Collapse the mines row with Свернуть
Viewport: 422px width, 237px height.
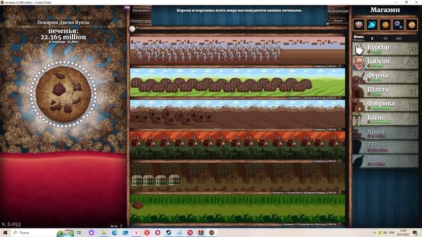pyautogui.click(x=319, y=129)
